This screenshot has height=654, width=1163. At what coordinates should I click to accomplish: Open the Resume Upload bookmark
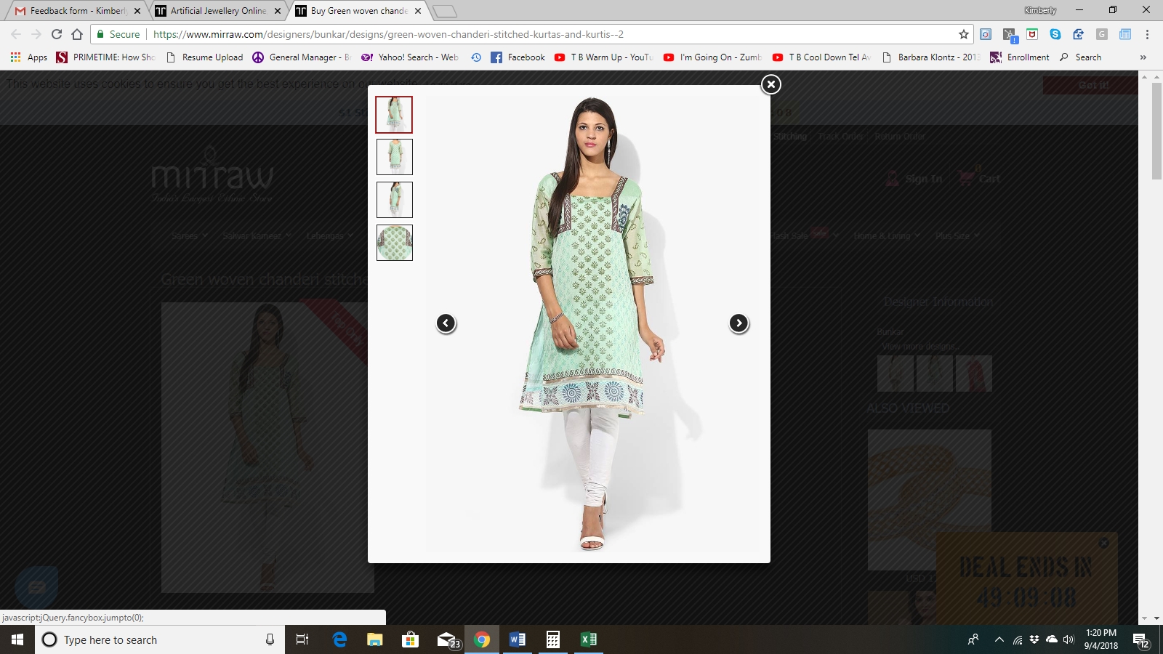(x=205, y=57)
